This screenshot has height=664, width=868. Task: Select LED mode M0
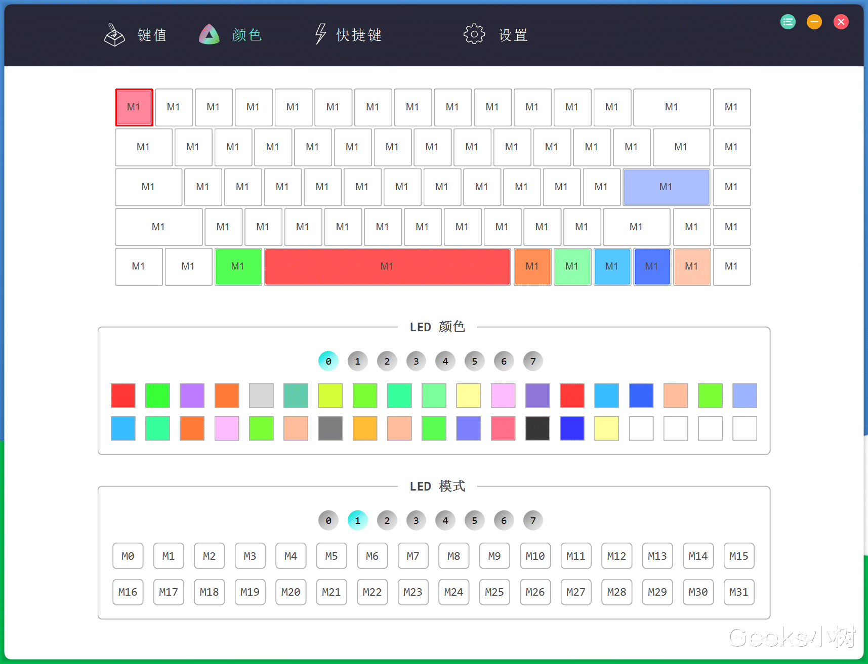point(128,556)
